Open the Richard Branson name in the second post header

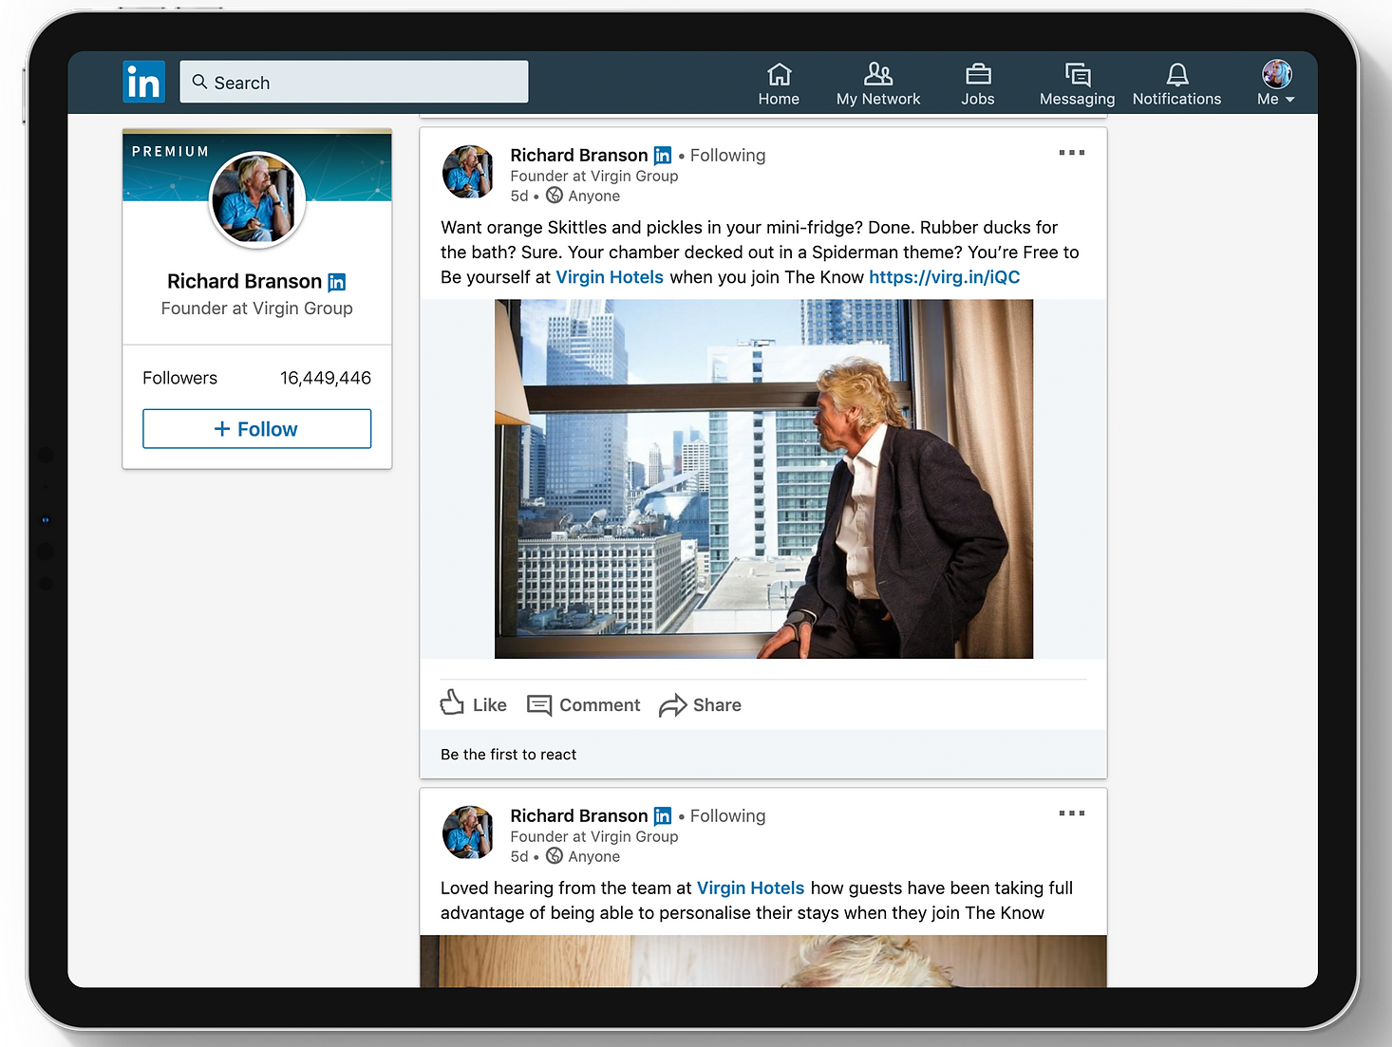point(579,815)
